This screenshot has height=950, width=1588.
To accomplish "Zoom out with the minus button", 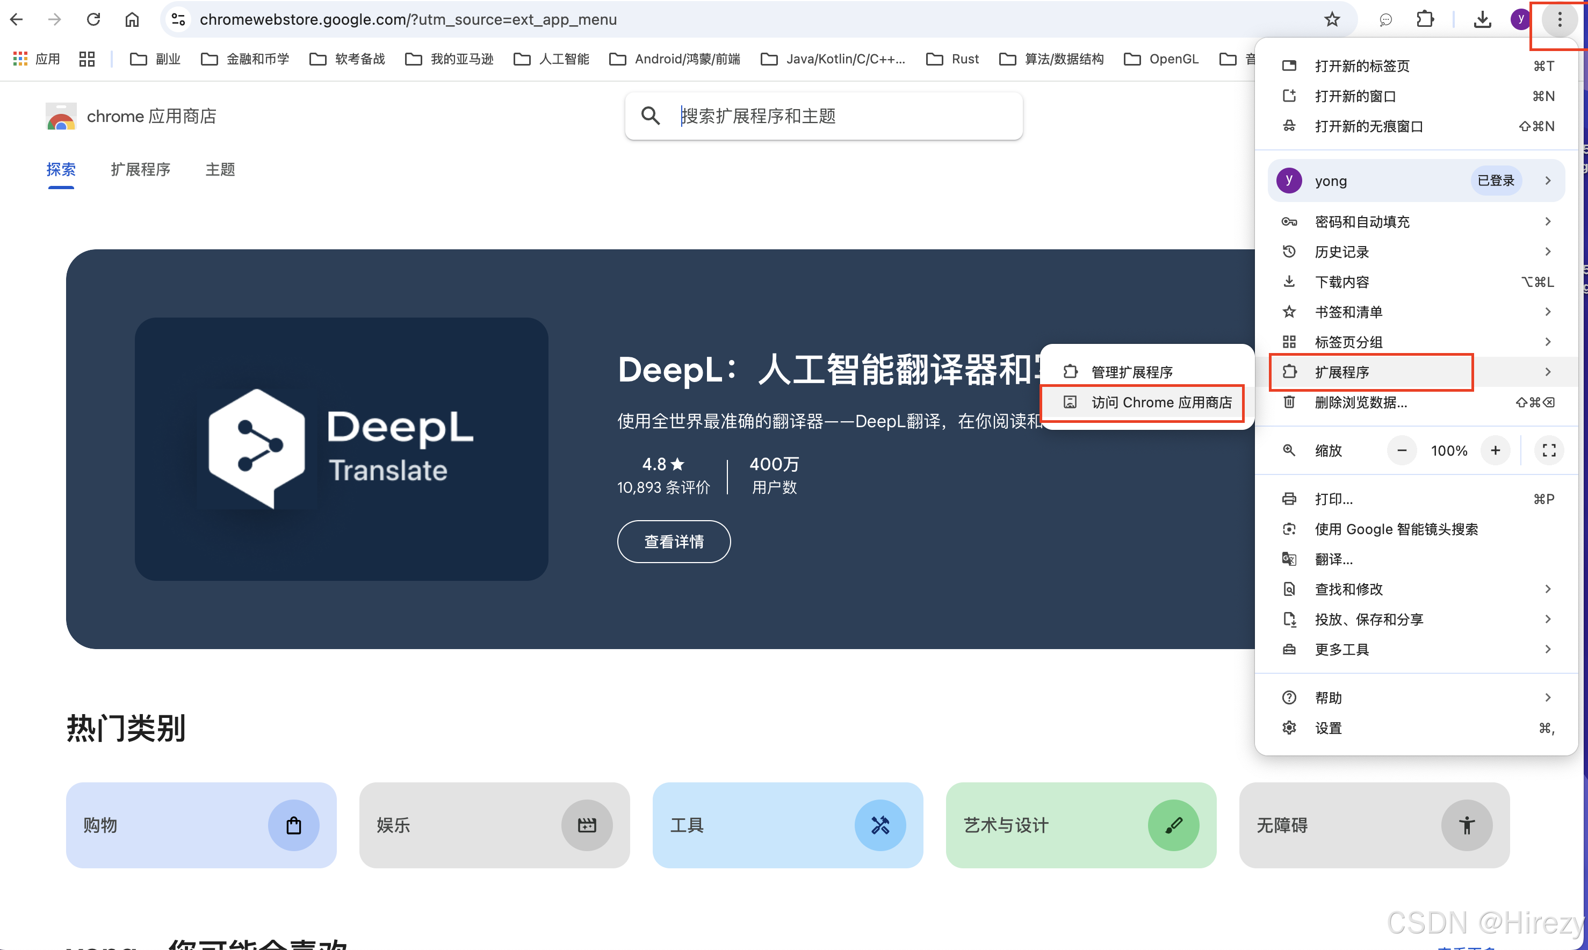I will (1401, 451).
